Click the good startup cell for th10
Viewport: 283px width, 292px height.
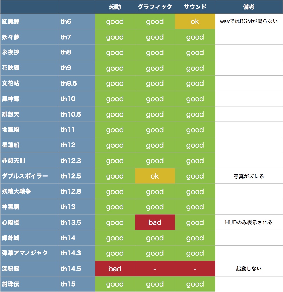coord(115,99)
